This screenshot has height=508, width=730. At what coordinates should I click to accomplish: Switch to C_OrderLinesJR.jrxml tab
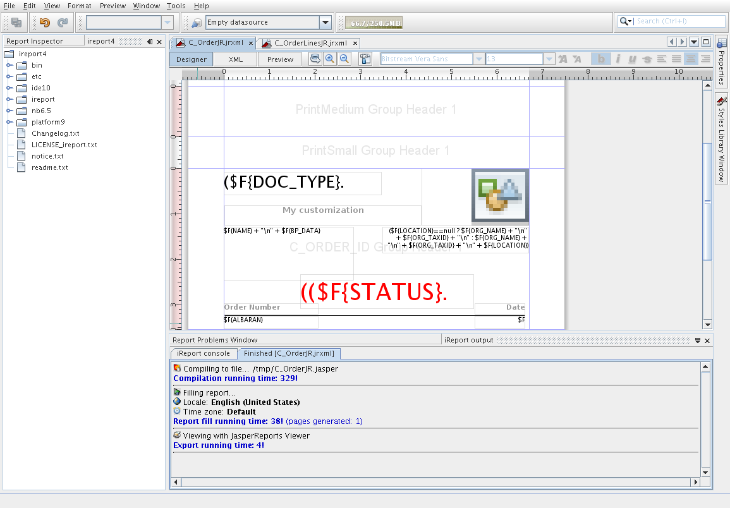click(310, 43)
